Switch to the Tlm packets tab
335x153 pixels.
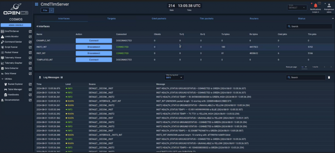pos(206,19)
